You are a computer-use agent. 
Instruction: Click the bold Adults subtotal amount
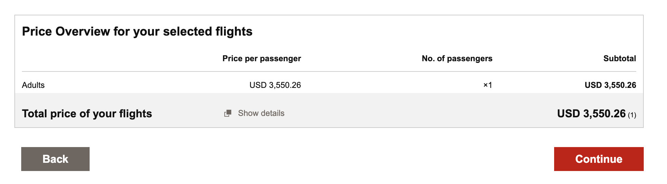pyautogui.click(x=610, y=85)
